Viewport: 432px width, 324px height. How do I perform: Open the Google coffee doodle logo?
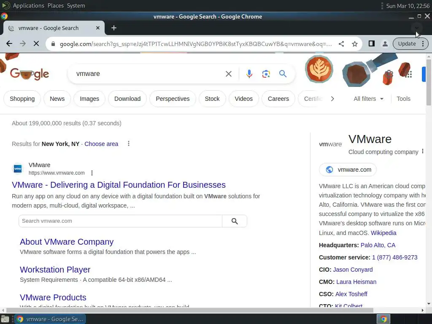pos(30,74)
